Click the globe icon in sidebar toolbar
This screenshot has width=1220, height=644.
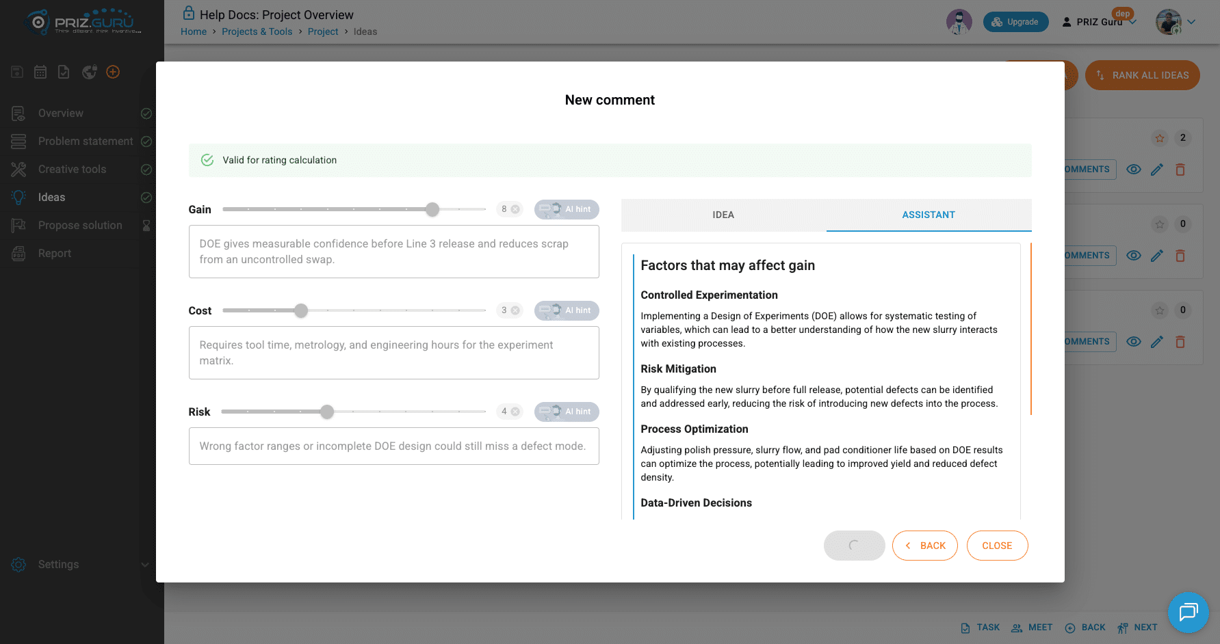point(89,72)
